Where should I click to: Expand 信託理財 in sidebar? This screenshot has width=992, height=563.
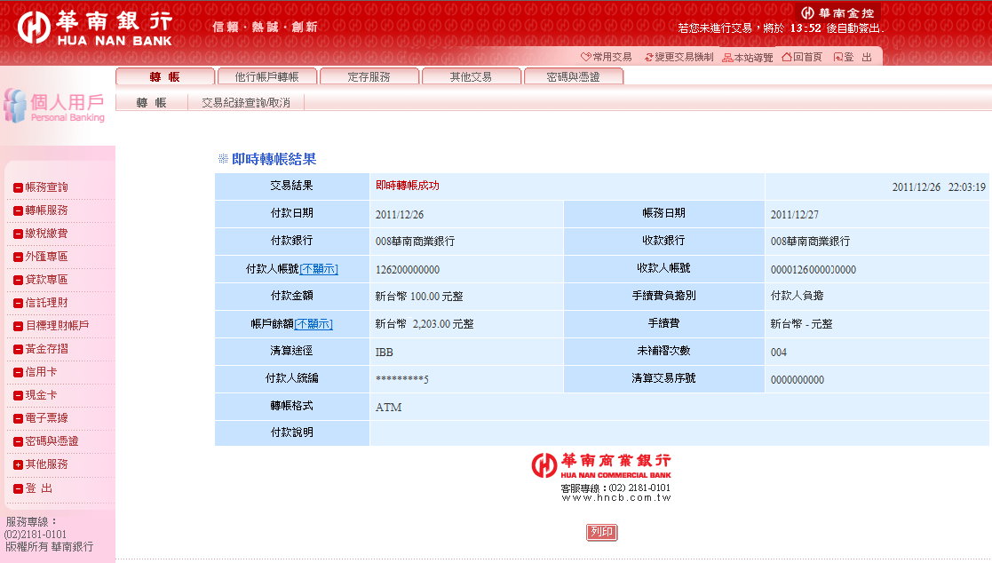41,303
